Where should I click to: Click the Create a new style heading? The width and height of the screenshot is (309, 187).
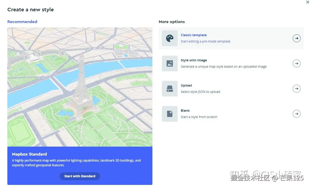(30, 9)
